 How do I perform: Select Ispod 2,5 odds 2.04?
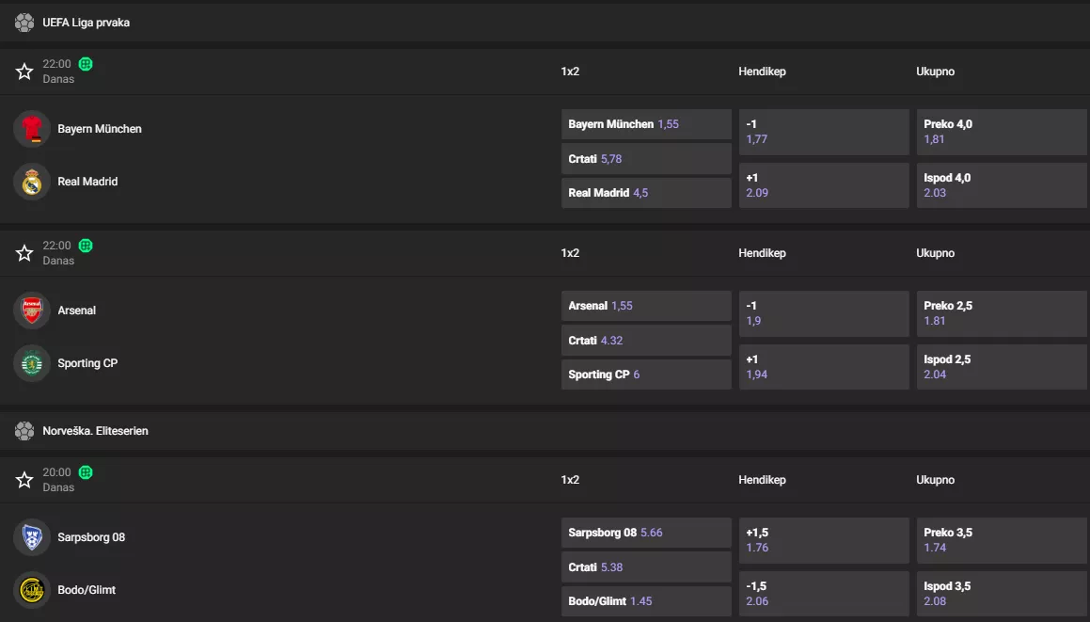click(1001, 367)
